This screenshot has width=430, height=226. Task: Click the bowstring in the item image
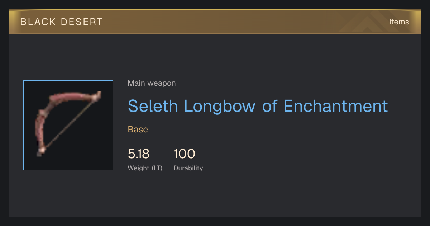point(71,124)
